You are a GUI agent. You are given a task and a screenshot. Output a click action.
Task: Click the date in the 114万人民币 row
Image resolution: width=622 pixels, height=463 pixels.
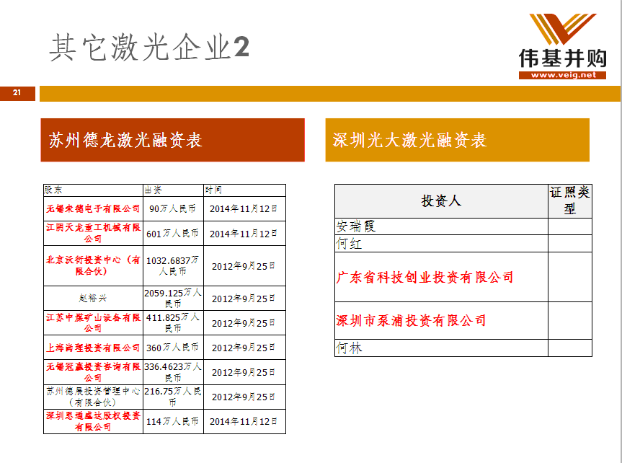[244, 421]
